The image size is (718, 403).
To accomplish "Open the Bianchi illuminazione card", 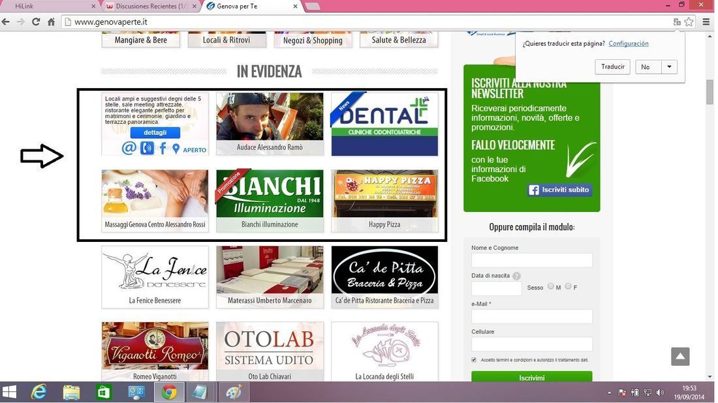I will pyautogui.click(x=270, y=201).
